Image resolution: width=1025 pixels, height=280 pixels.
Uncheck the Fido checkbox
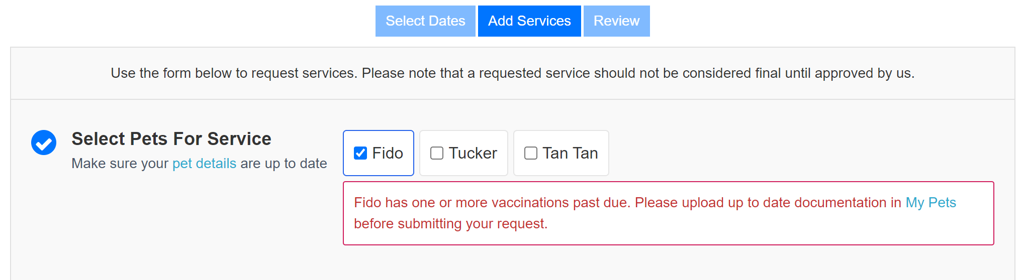pos(360,153)
